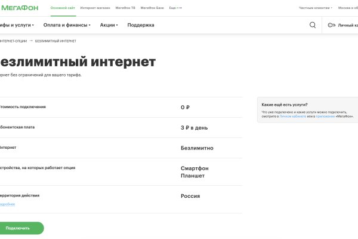The image size is (358, 239).
Task: Click the МегаФон logo
Action: click(21, 7)
